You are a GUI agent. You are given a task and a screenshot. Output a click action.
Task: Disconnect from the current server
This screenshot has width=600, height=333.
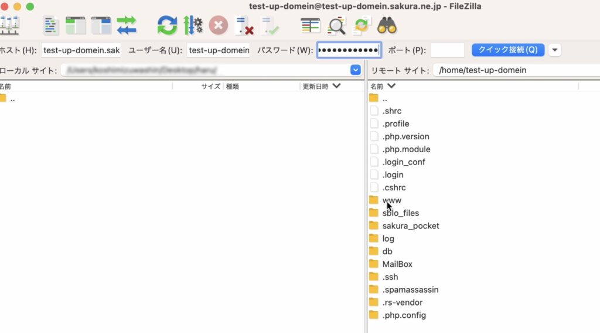pos(244,25)
